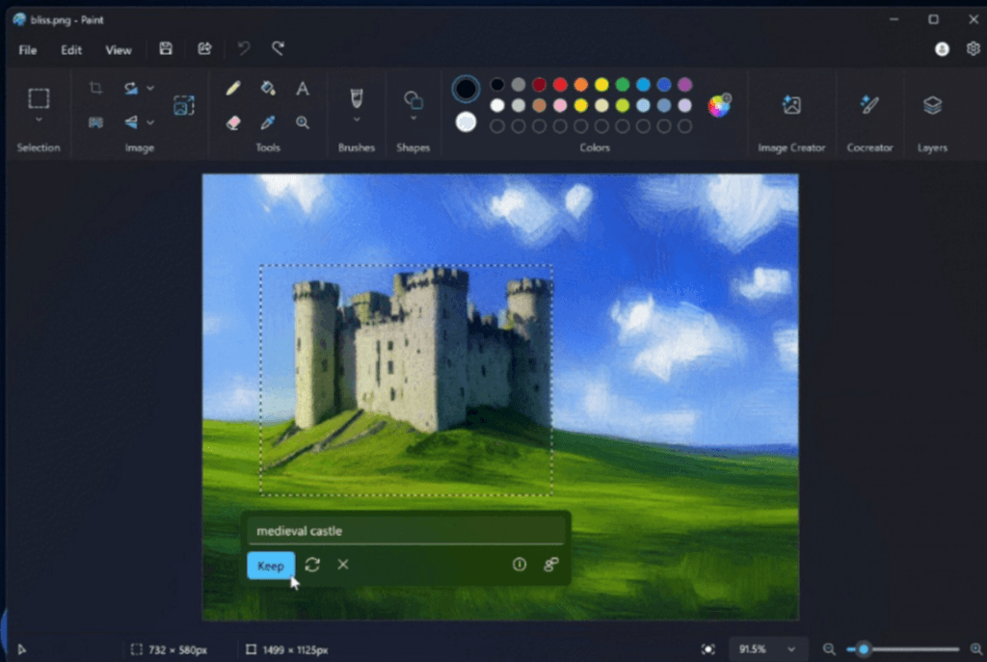This screenshot has width=987, height=662.
Task: Open the Edit menu
Action: (71, 50)
